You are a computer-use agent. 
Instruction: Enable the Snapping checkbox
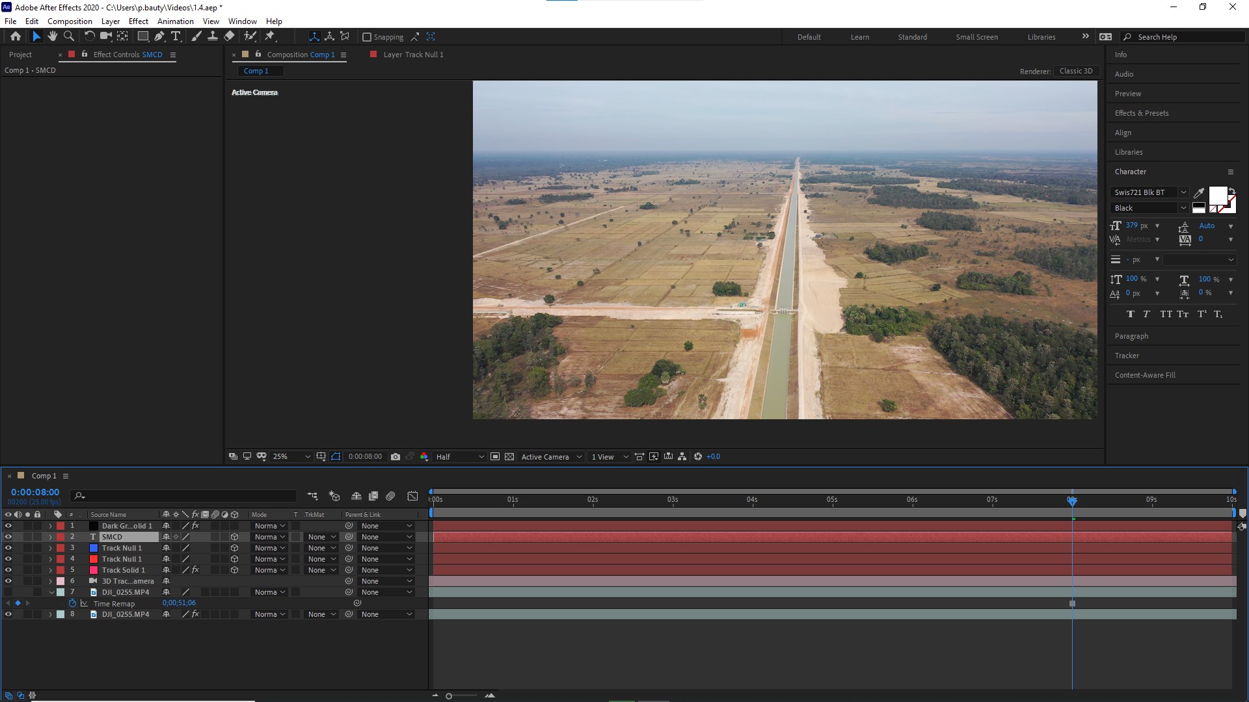click(x=368, y=37)
